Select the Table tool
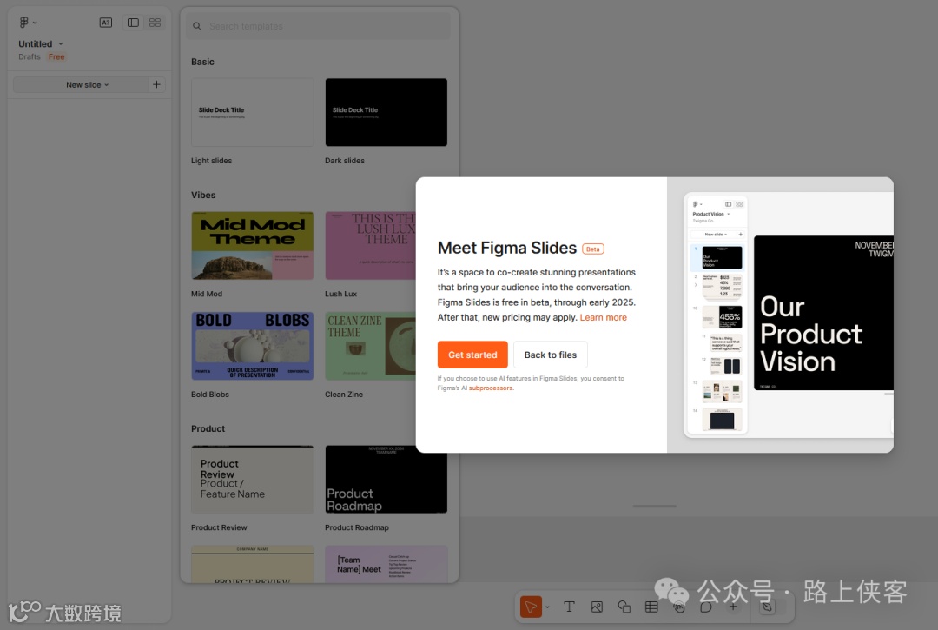Screen dimensions: 938x630 click(x=651, y=607)
